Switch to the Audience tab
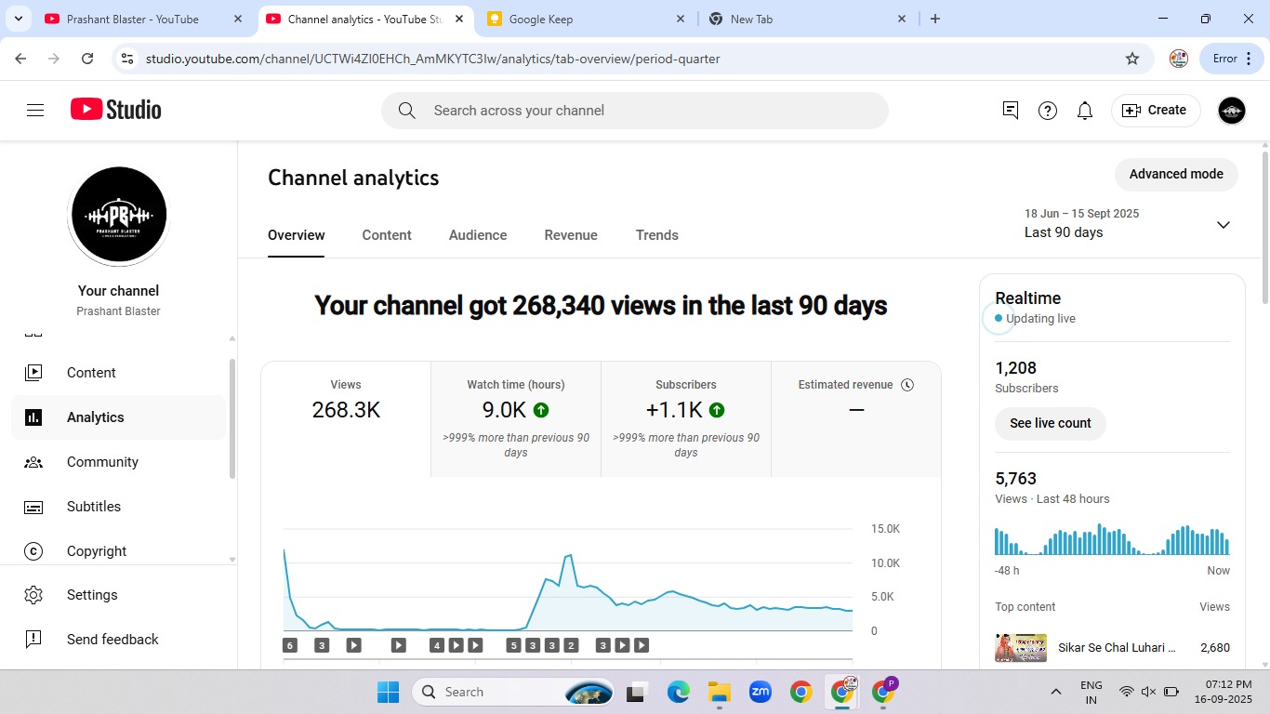 (x=478, y=235)
